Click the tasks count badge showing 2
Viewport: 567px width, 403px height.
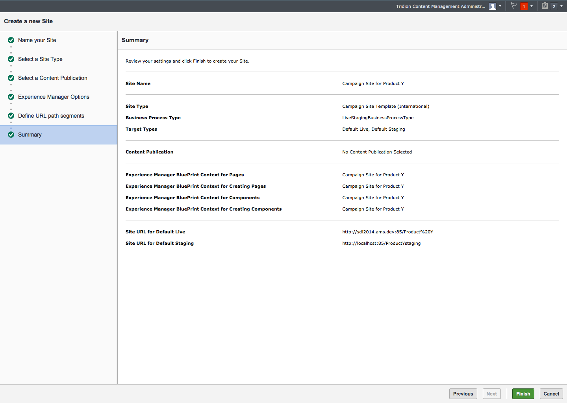click(554, 6)
